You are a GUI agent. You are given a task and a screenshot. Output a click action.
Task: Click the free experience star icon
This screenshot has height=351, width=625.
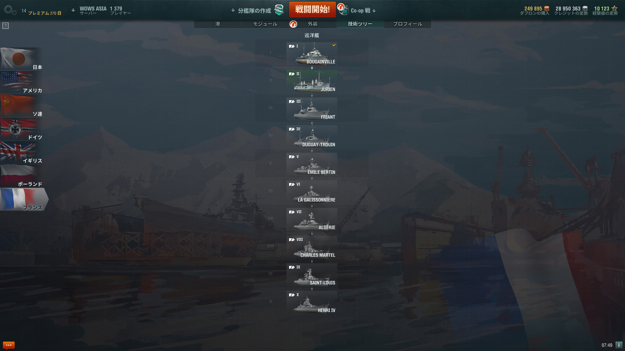click(x=614, y=8)
